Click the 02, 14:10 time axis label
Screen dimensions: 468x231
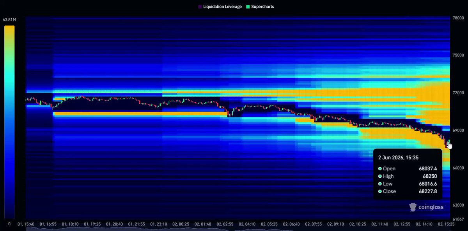click(x=424, y=224)
